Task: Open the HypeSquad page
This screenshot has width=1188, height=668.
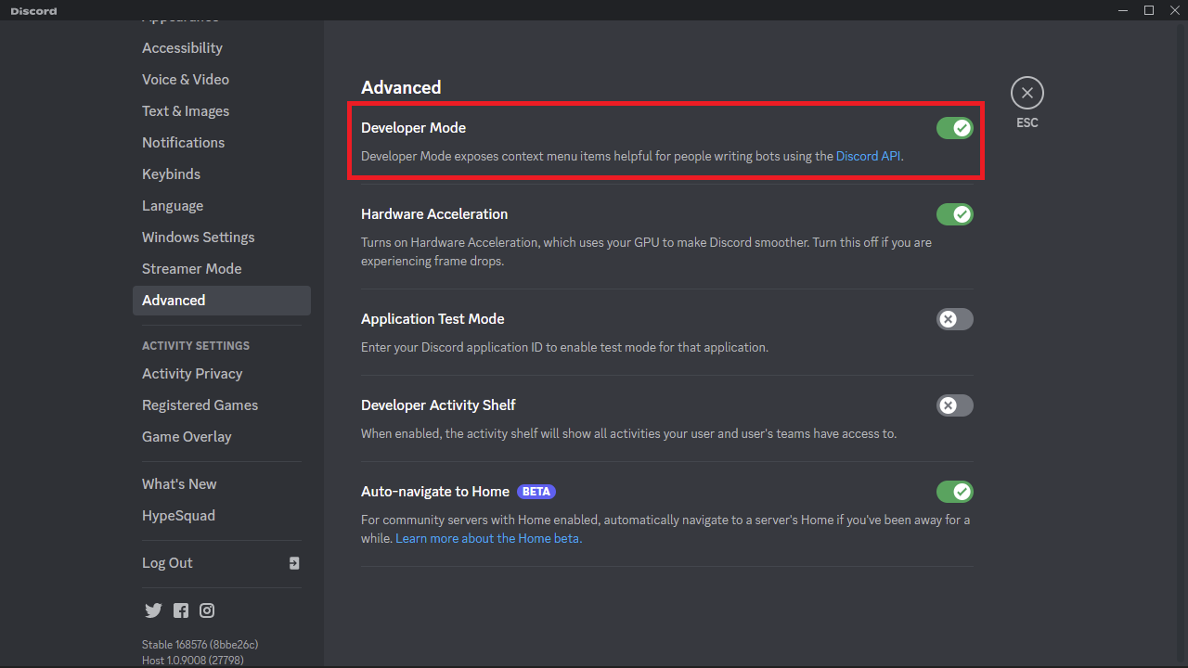Action: click(x=221, y=516)
